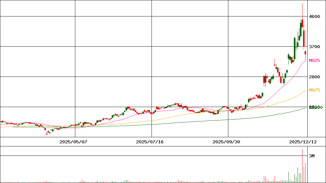Select the most recent red candlestick
The height and width of the screenshot is (183, 326).
pyautogui.click(x=305, y=53)
